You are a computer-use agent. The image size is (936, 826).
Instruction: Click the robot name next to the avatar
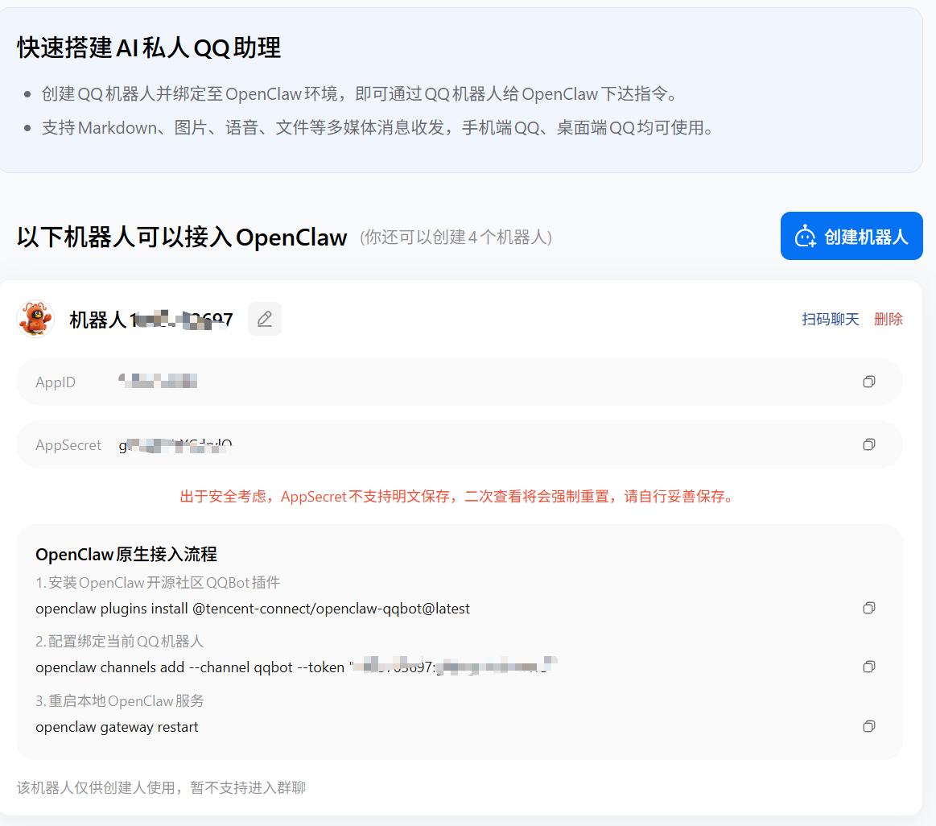click(151, 320)
